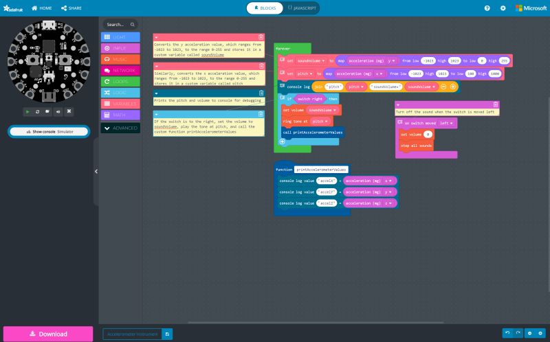Redo the last change
The image size is (550, 342).
[x=518, y=333]
